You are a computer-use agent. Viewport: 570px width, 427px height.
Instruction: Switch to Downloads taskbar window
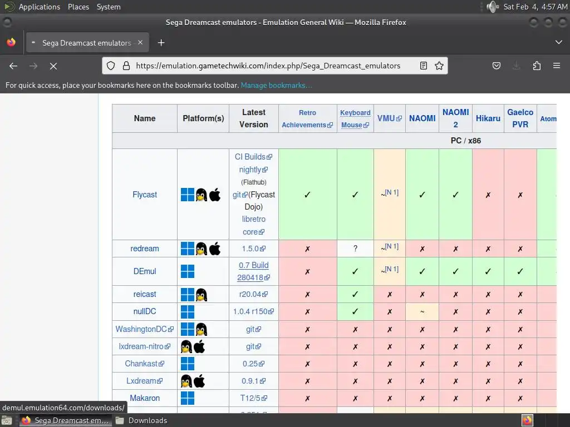pos(142,420)
